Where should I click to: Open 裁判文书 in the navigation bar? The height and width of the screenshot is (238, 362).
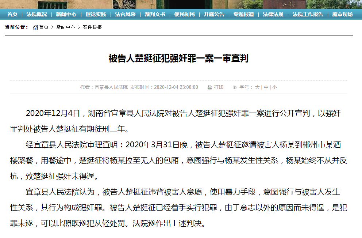155,14
